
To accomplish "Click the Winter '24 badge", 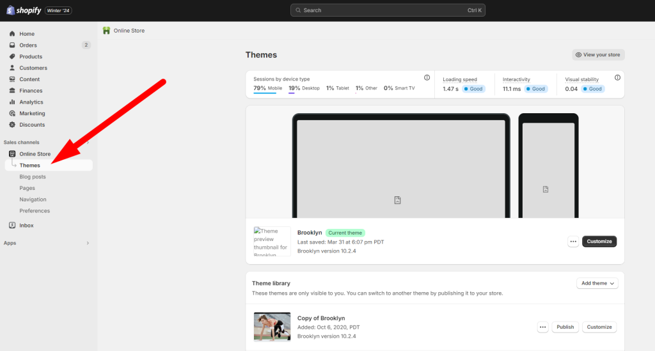I will [58, 10].
